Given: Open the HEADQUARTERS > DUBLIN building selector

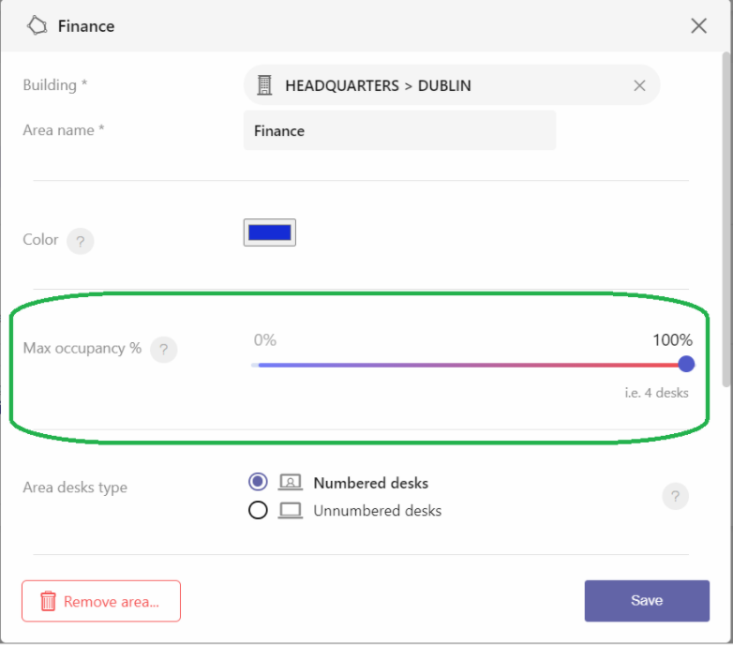Looking at the screenshot, I should click(452, 85).
